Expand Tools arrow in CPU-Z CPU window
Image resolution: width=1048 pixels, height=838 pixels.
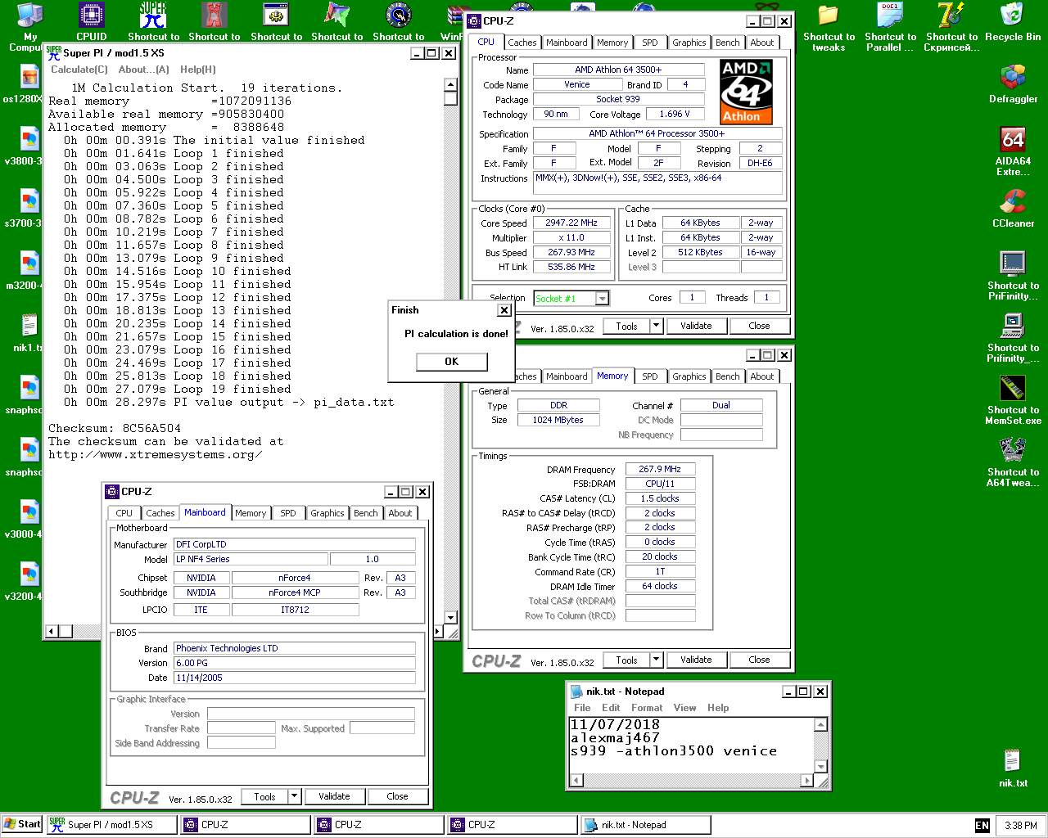pyautogui.click(x=656, y=326)
